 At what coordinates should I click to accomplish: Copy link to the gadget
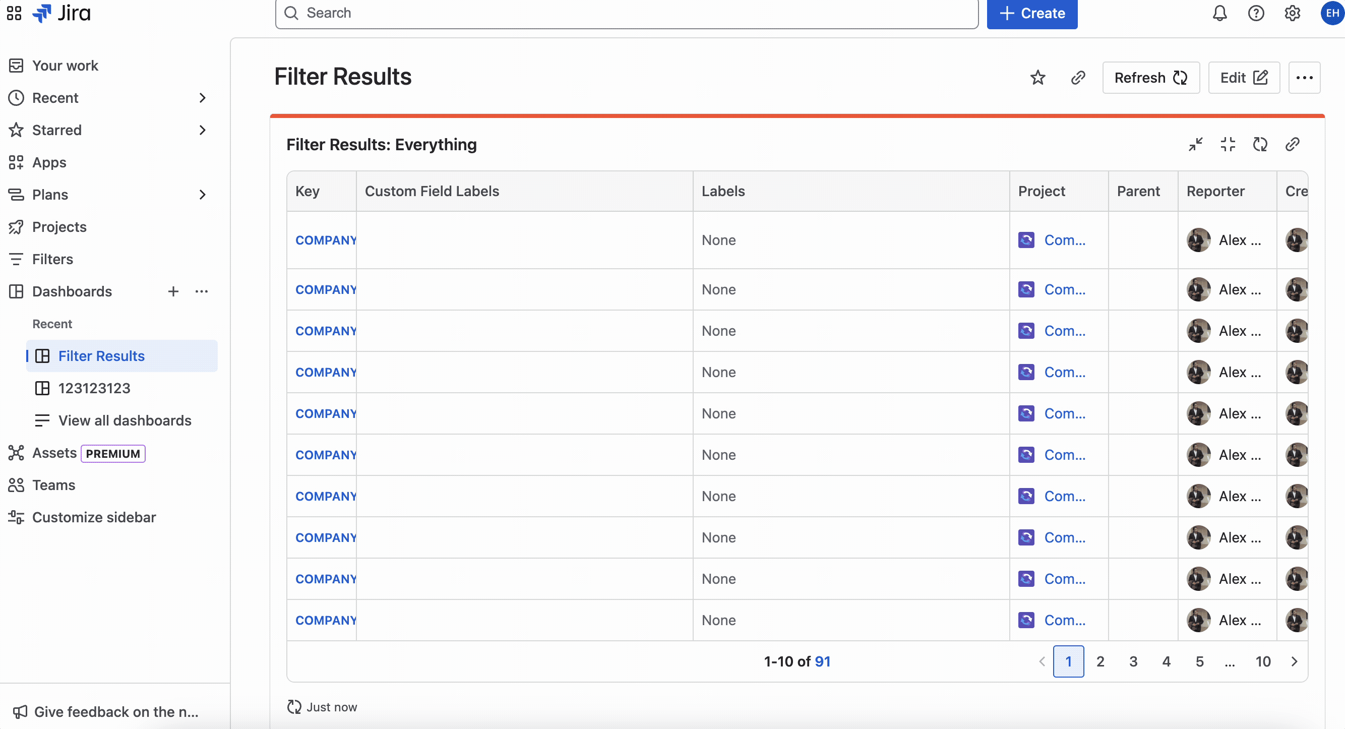(1292, 144)
